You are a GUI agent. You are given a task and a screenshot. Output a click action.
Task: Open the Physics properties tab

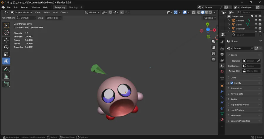222,103
